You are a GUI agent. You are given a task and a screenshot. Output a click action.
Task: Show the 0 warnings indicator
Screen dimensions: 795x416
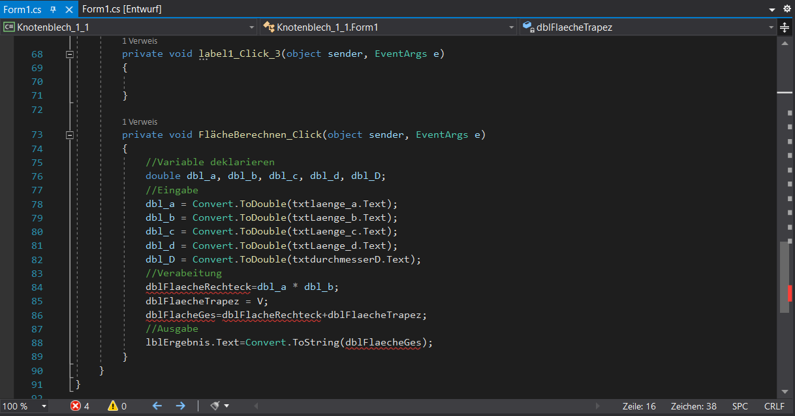(117, 406)
